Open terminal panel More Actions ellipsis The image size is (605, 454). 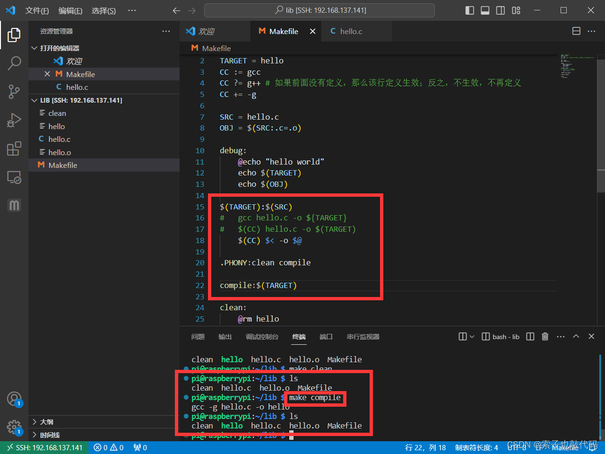point(561,337)
